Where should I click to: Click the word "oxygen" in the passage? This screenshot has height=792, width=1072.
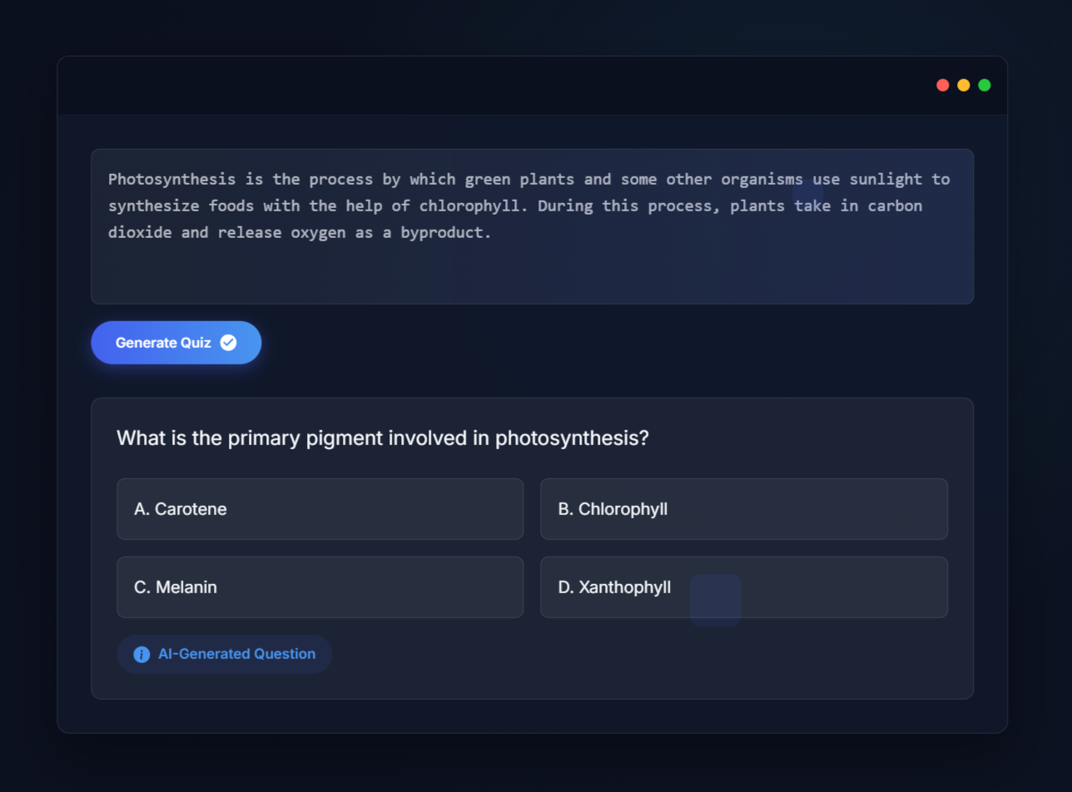point(318,233)
